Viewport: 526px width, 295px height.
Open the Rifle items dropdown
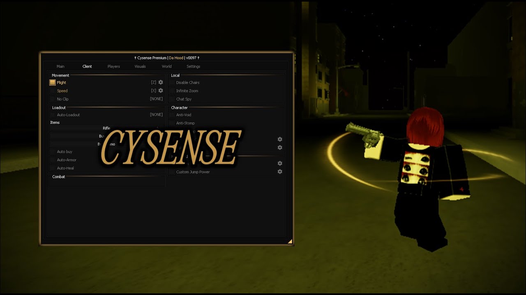(106, 128)
